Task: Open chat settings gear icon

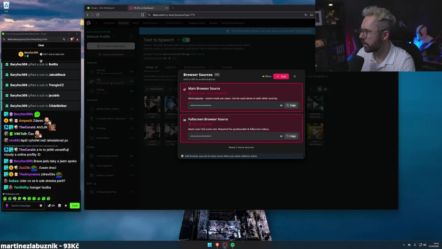Action: tap(66, 206)
